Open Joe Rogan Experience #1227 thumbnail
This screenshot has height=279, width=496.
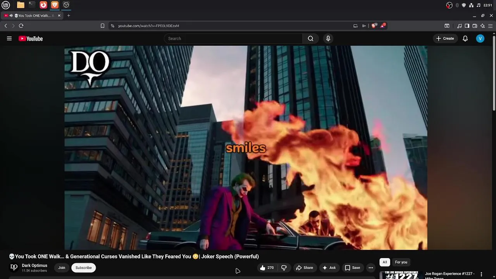(x=401, y=275)
